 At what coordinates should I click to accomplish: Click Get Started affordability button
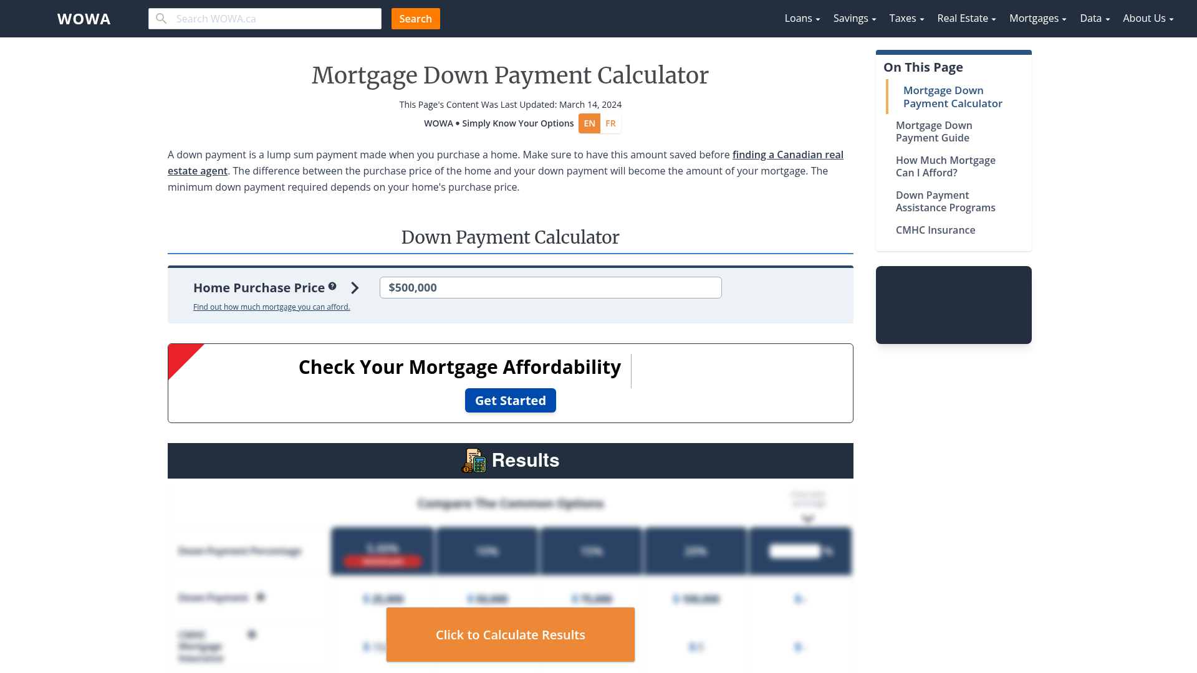pos(511,400)
